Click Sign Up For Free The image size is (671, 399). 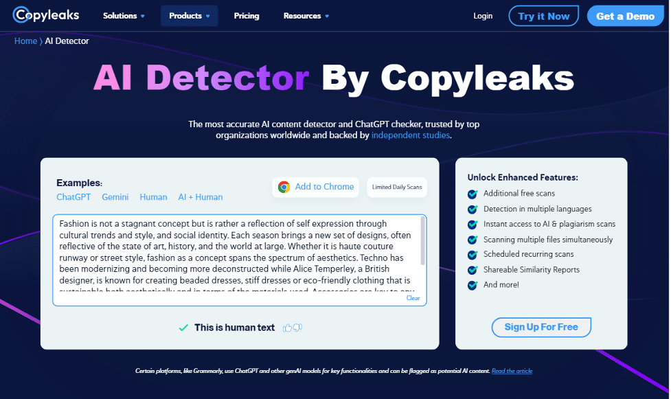541,327
